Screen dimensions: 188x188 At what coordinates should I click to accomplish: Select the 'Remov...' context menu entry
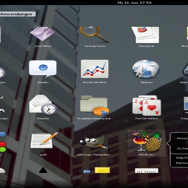point(182,163)
